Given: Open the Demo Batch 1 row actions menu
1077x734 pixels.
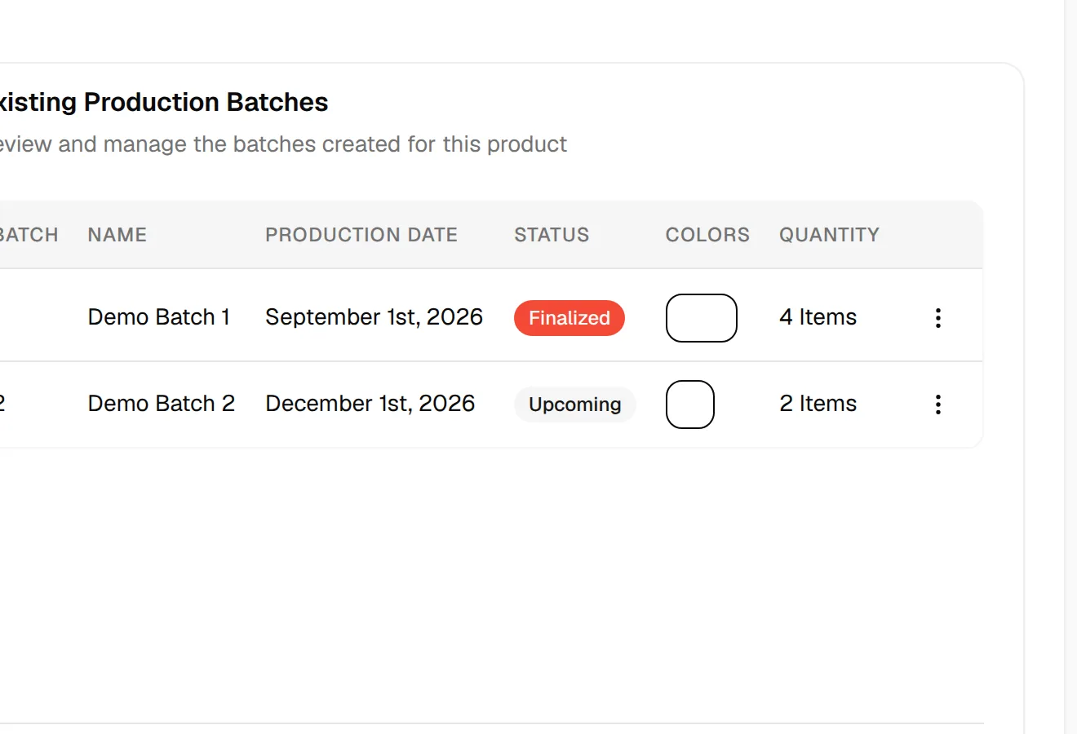Looking at the screenshot, I should (x=938, y=318).
